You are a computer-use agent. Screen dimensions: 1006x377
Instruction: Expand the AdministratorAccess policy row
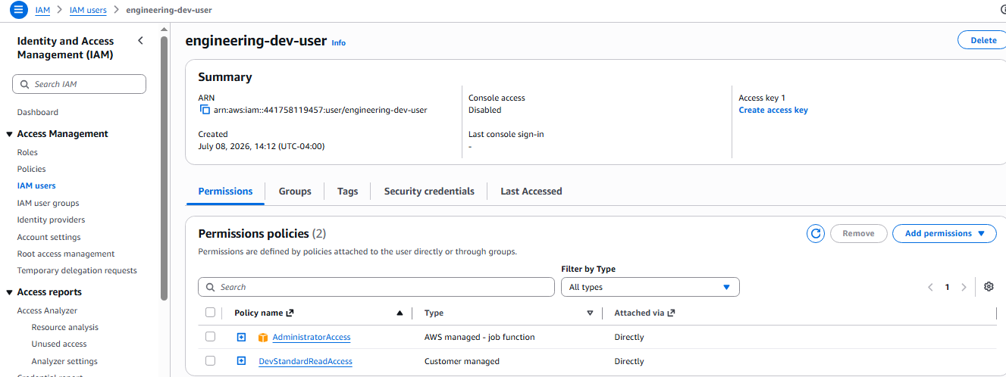point(241,337)
